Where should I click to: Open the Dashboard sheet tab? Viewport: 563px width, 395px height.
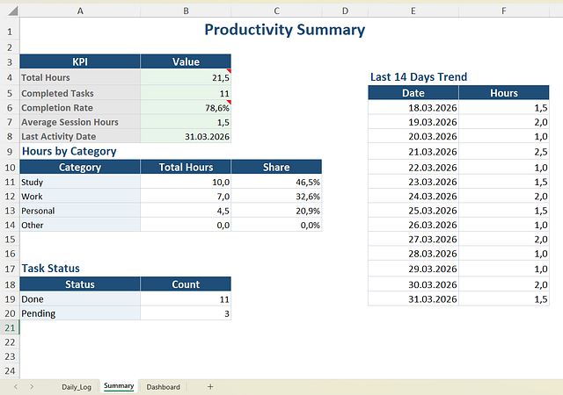click(x=163, y=387)
